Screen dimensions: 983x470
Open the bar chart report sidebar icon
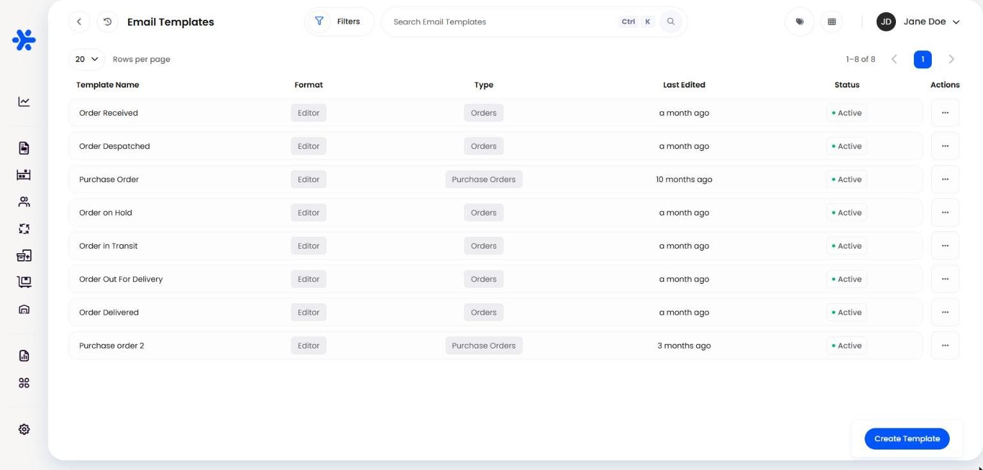pos(24,356)
